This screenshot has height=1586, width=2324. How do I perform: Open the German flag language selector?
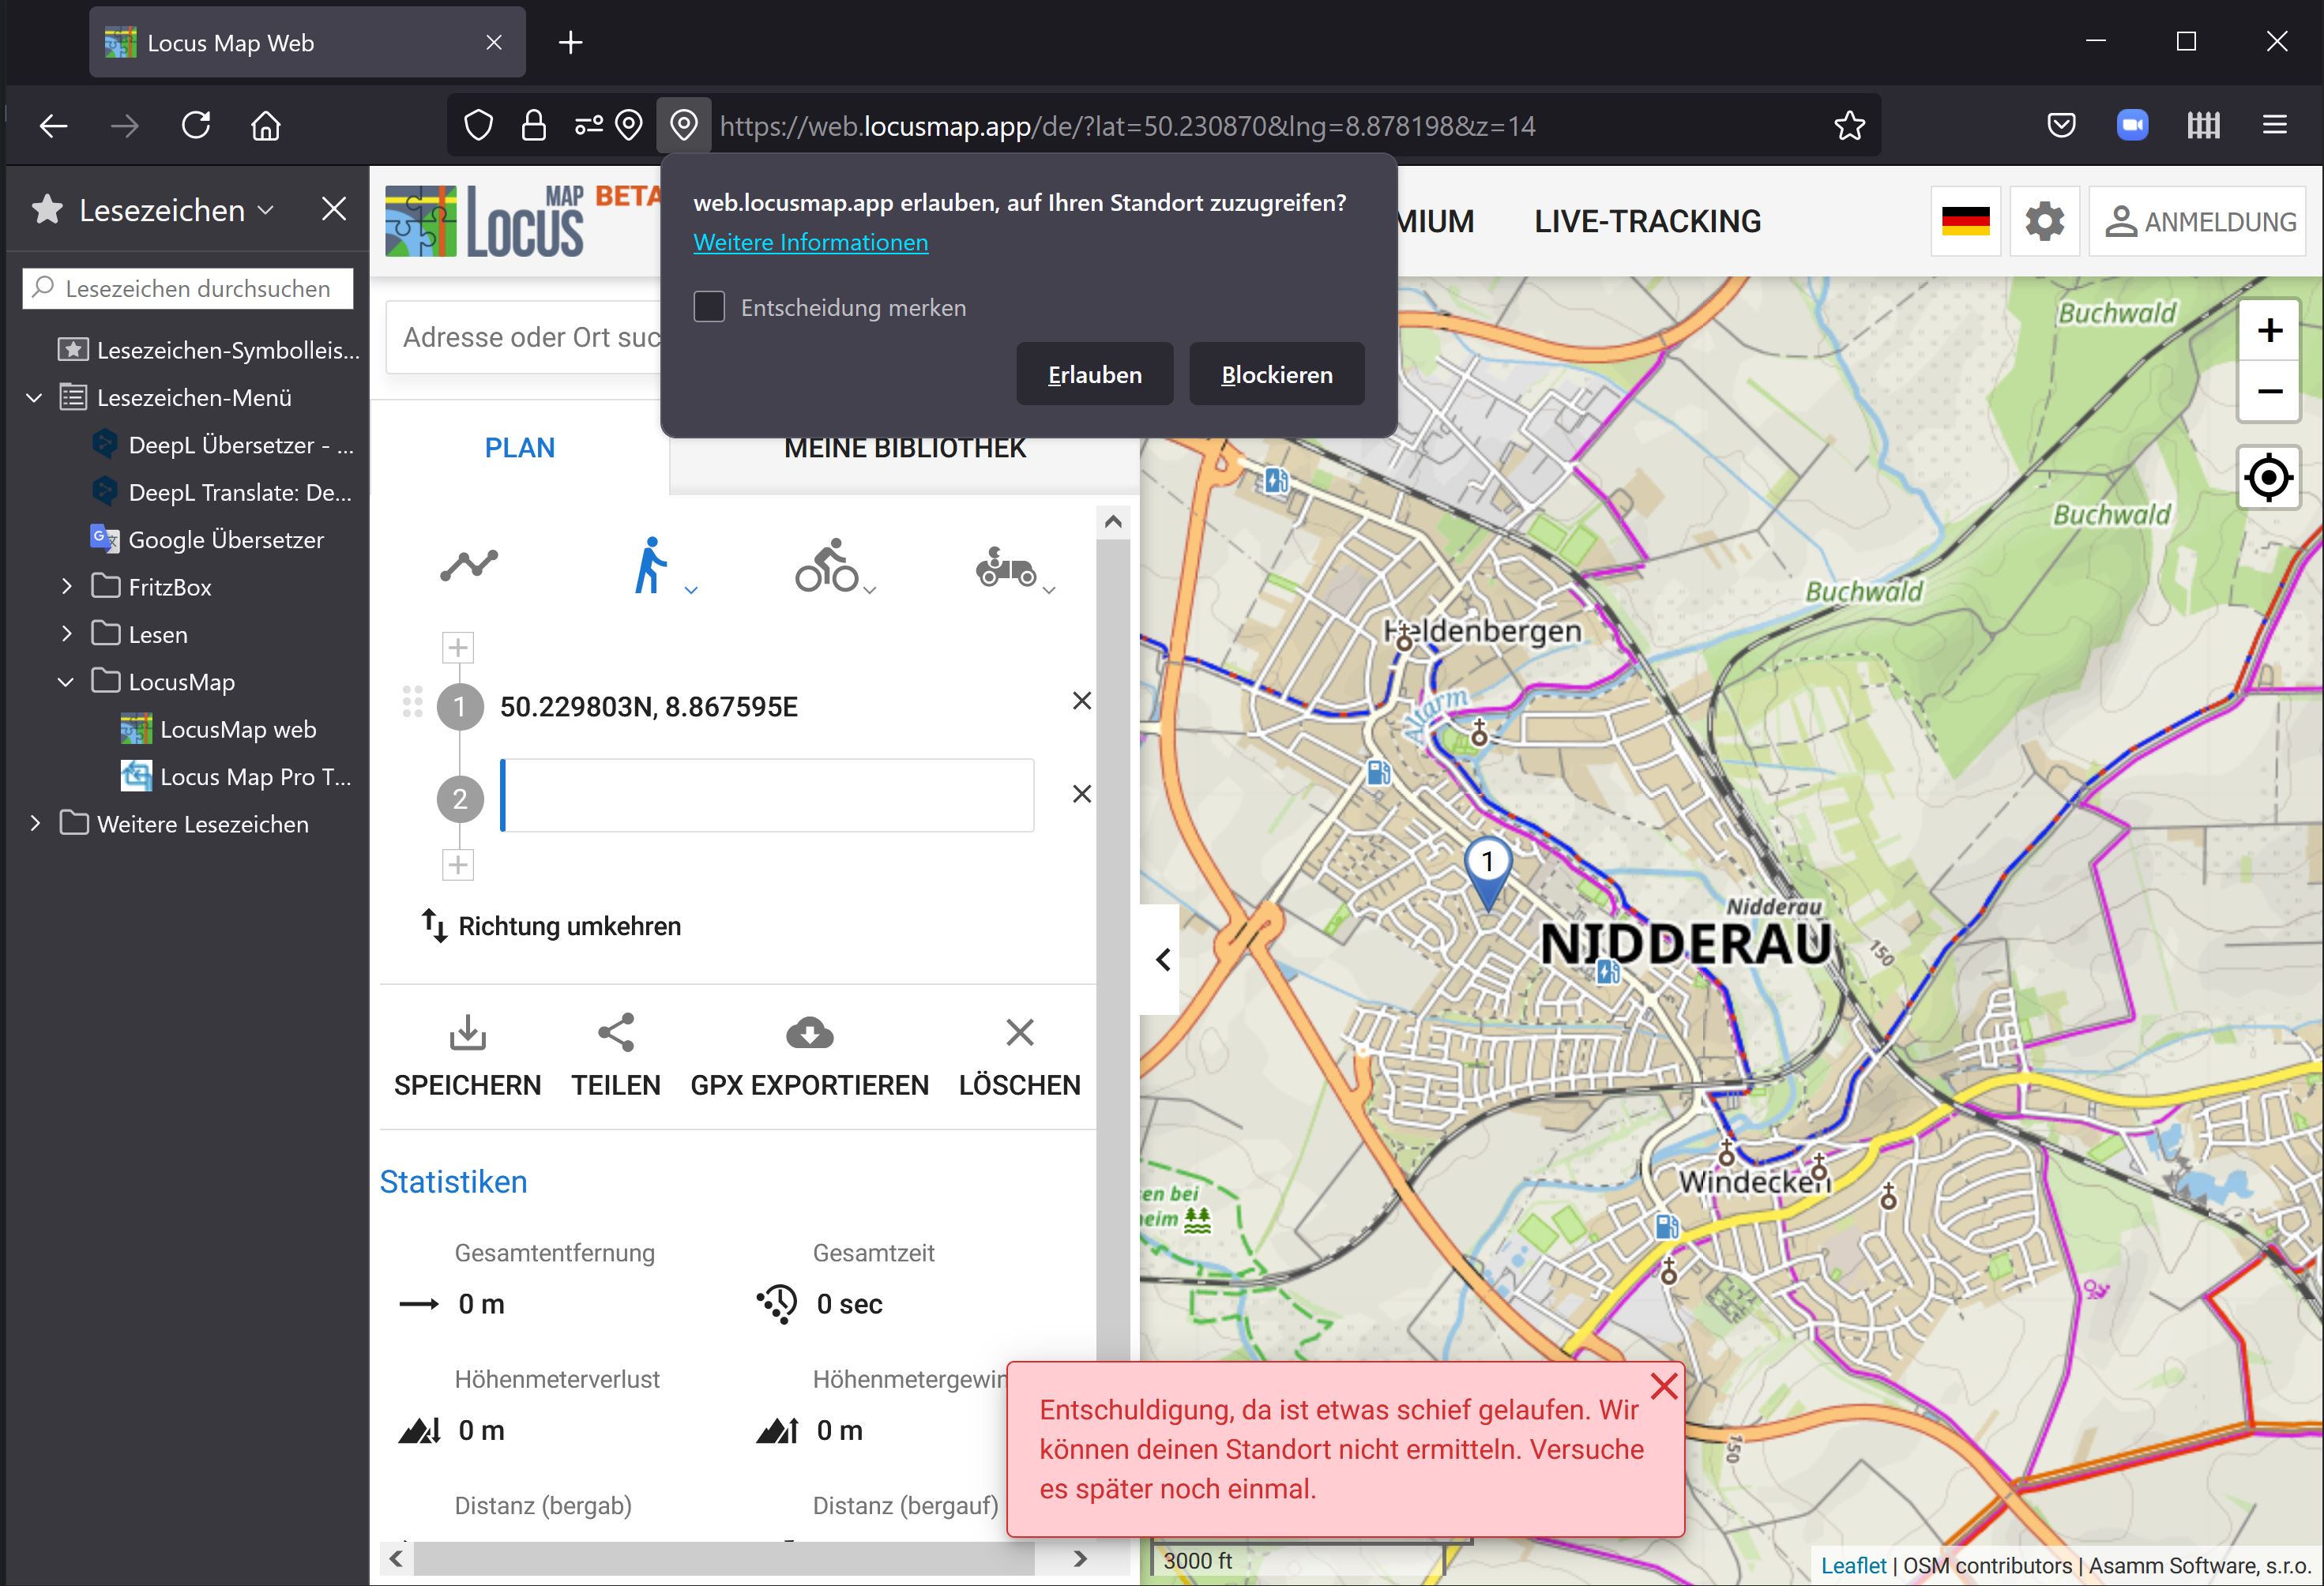click(x=1965, y=221)
